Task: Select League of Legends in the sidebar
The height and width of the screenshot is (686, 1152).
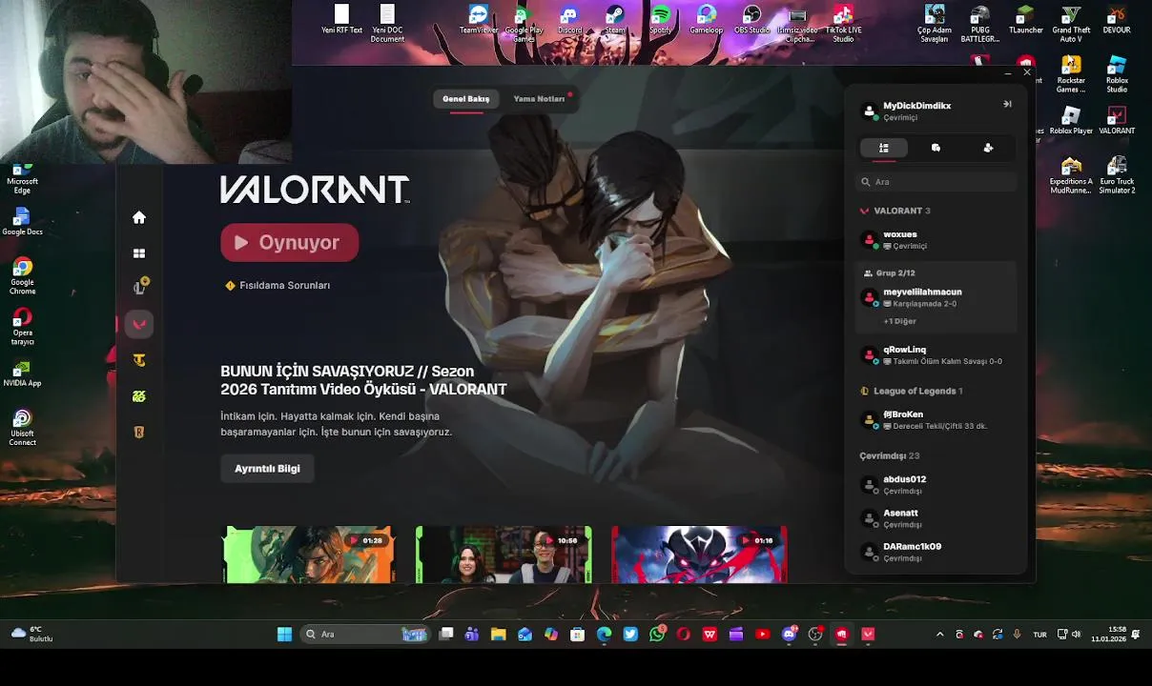Action: point(139,288)
